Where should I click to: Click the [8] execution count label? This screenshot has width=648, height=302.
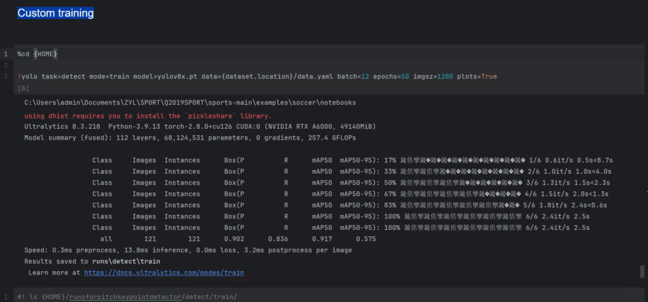(x=23, y=87)
